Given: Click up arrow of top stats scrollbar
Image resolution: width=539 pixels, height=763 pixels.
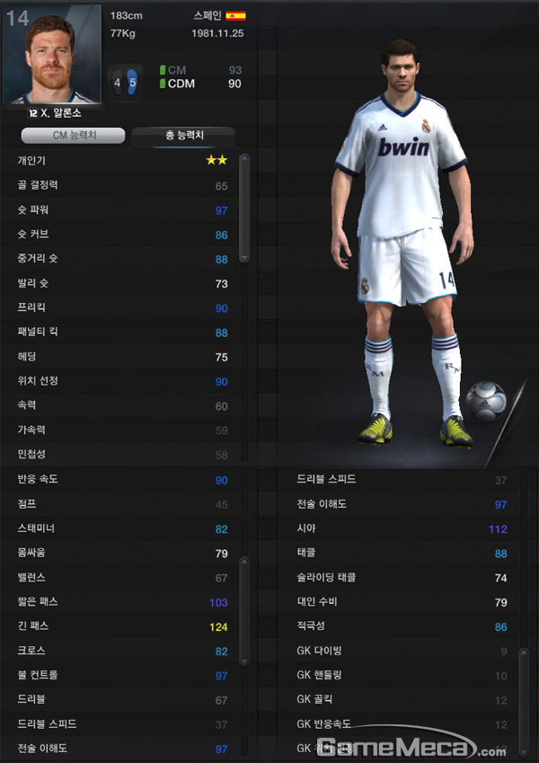Looking at the screenshot, I should point(244,157).
